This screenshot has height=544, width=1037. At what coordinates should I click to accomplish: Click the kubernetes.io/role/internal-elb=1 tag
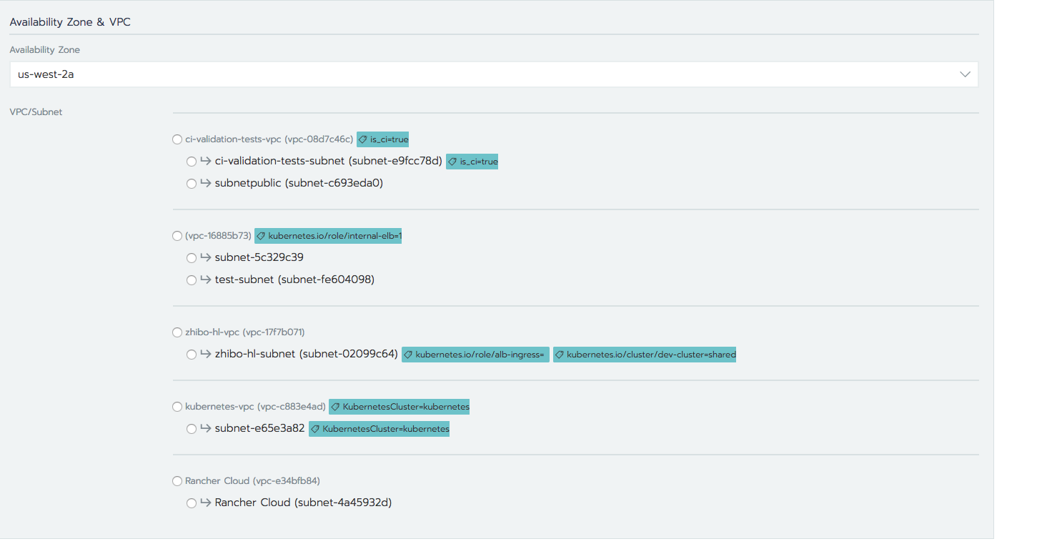coord(328,236)
